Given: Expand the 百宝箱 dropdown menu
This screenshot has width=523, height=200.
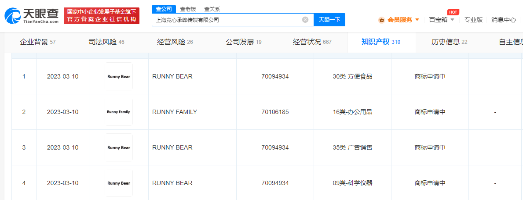Looking at the screenshot, I should 452,20.
